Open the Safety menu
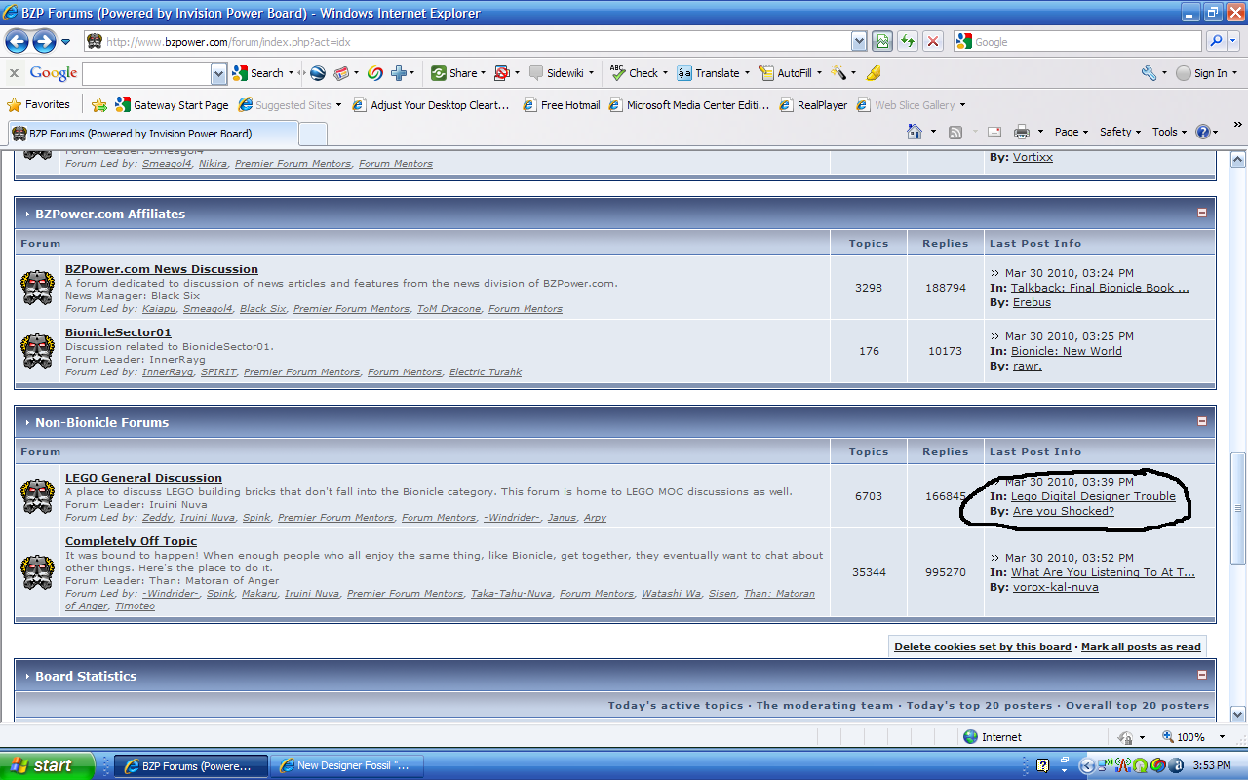Image resolution: width=1248 pixels, height=780 pixels. 1120,132
